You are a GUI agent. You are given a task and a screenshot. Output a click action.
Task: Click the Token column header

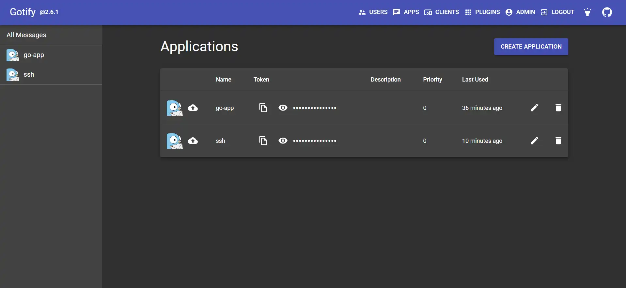(x=261, y=80)
